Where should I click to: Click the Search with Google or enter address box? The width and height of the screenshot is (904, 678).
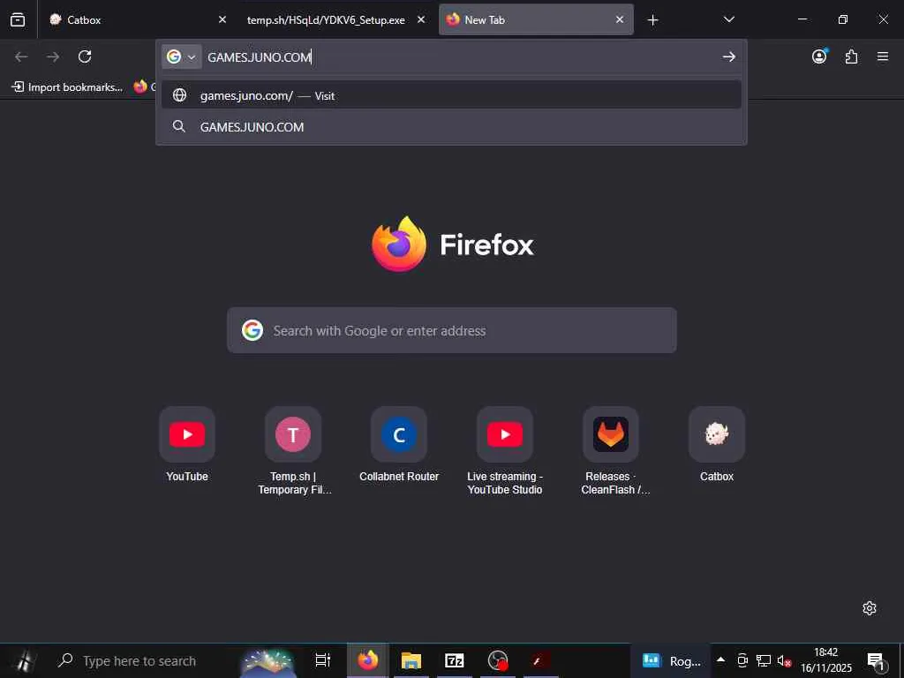pos(452,330)
